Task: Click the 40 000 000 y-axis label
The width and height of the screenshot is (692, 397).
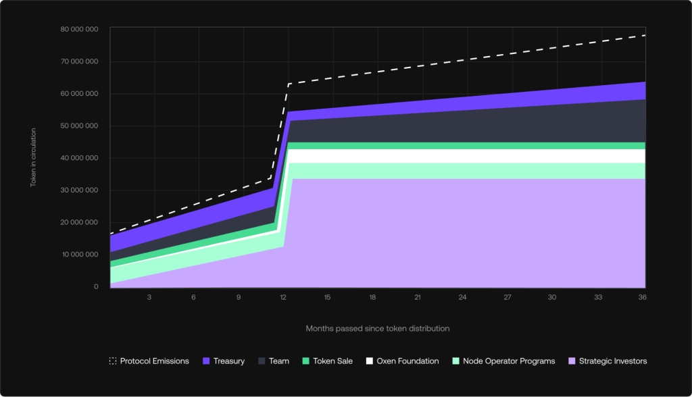Action: [79, 158]
